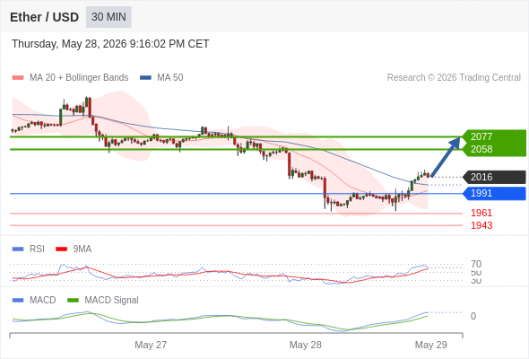The image size is (529, 359).
Task: Select the Ether / USD title
Action: [x=44, y=17]
